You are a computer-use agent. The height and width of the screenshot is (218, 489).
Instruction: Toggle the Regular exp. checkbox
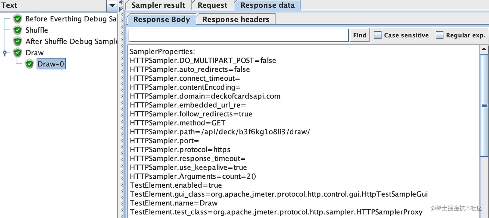pos(440,35)
